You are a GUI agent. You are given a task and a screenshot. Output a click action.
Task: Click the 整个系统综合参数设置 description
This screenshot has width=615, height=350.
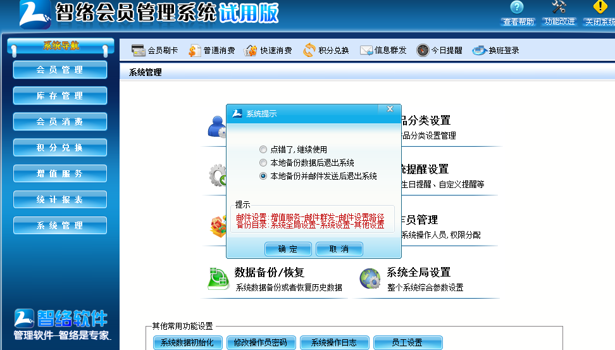pyautogui.click(x=425, y=287)
